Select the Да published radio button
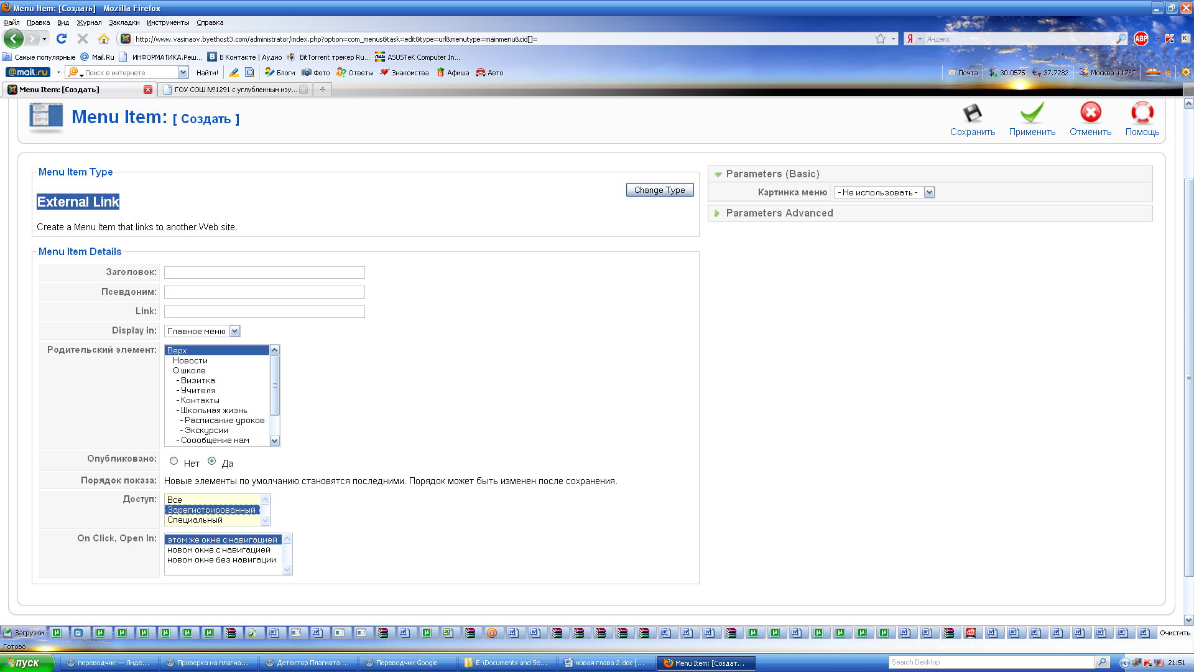The height and width of the screenshot is (672, 1194). coord(212,461)
